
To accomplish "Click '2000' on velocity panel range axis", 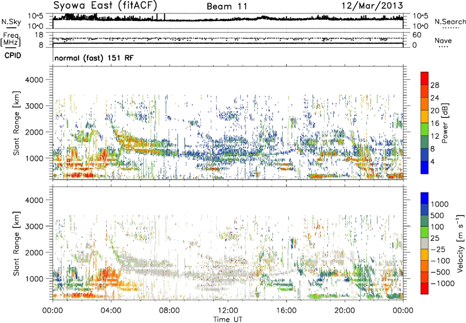I will pyautogui.click(x=34, y=252).
